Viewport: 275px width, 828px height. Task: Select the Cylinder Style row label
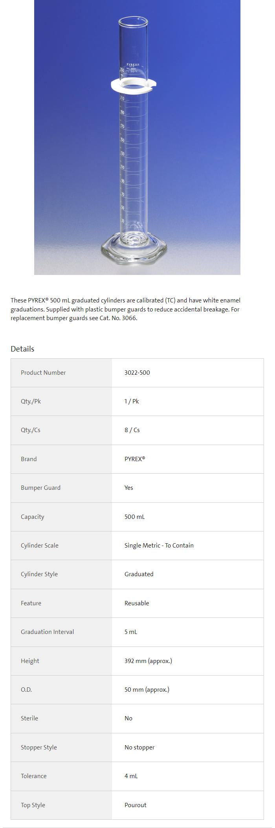(39, 574)
